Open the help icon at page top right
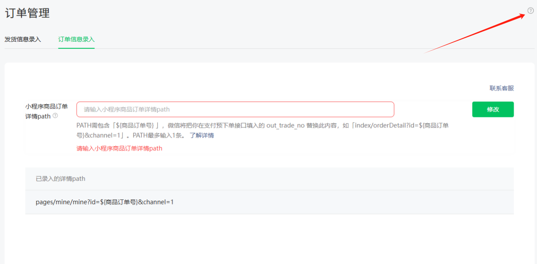Image resolution: width=537 pixels, height=264 pixels. [531, 11]
